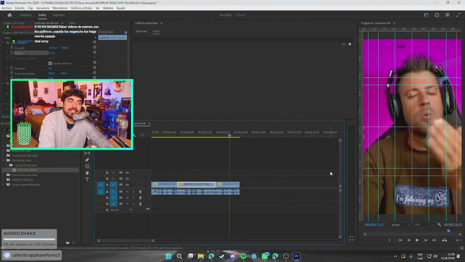Click the Program Monitor playhead marker

click(448, 231)
